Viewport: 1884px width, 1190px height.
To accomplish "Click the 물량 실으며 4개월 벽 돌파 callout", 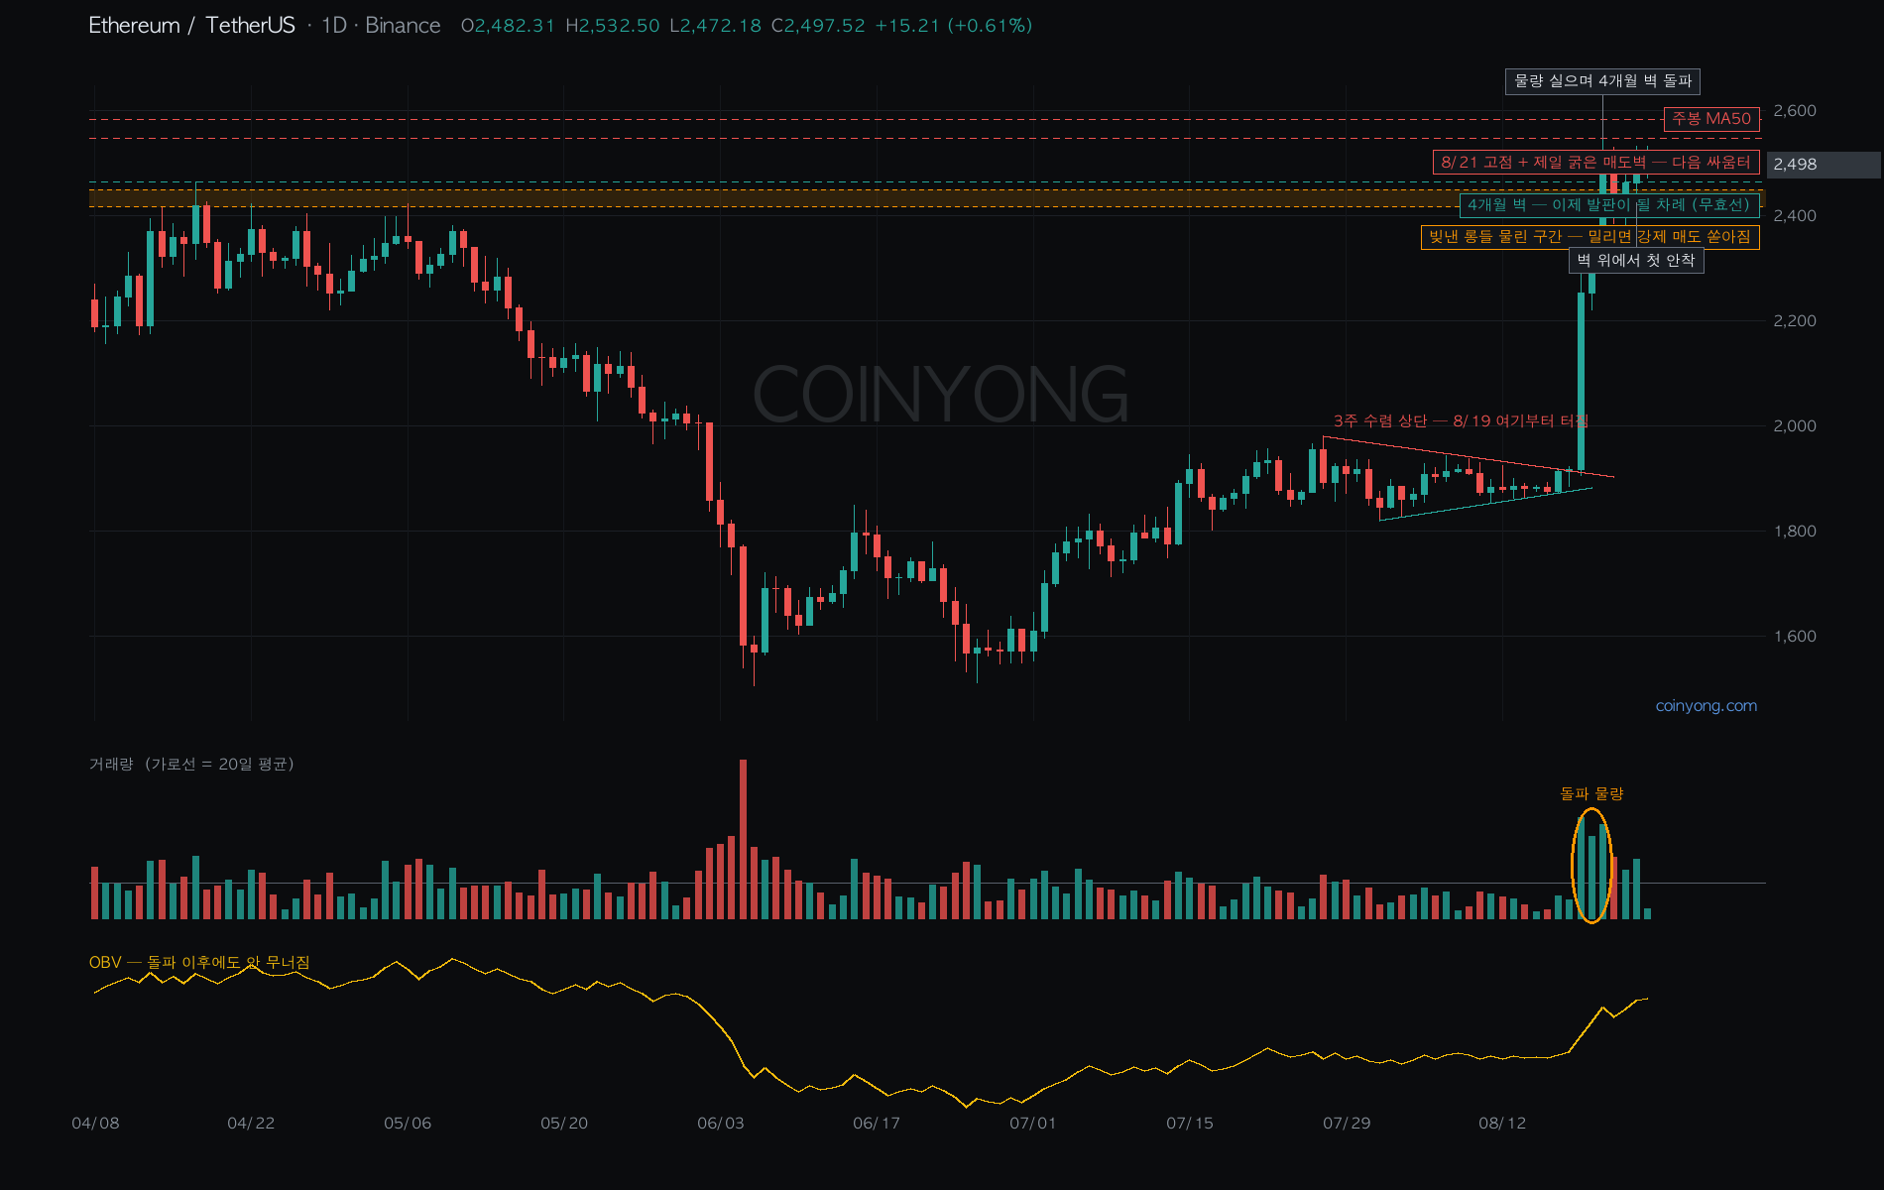I will pos(1602,81).
